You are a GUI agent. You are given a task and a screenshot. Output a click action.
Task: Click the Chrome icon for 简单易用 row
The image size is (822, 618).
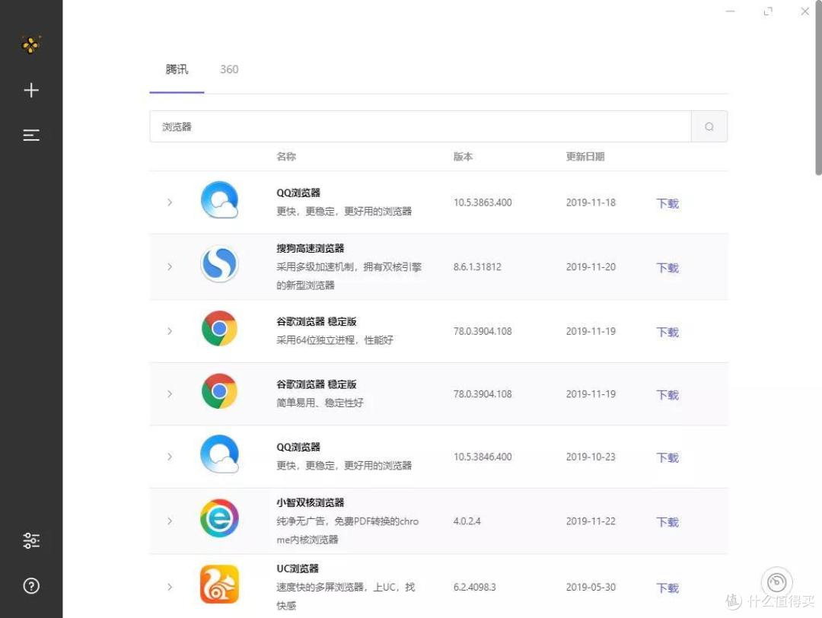[x=220, y=391]
